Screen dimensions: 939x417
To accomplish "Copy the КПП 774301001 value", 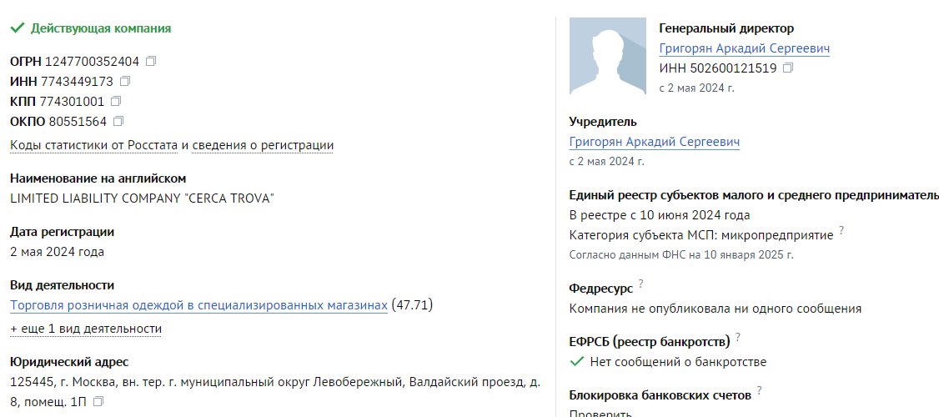I will (116, 101).
